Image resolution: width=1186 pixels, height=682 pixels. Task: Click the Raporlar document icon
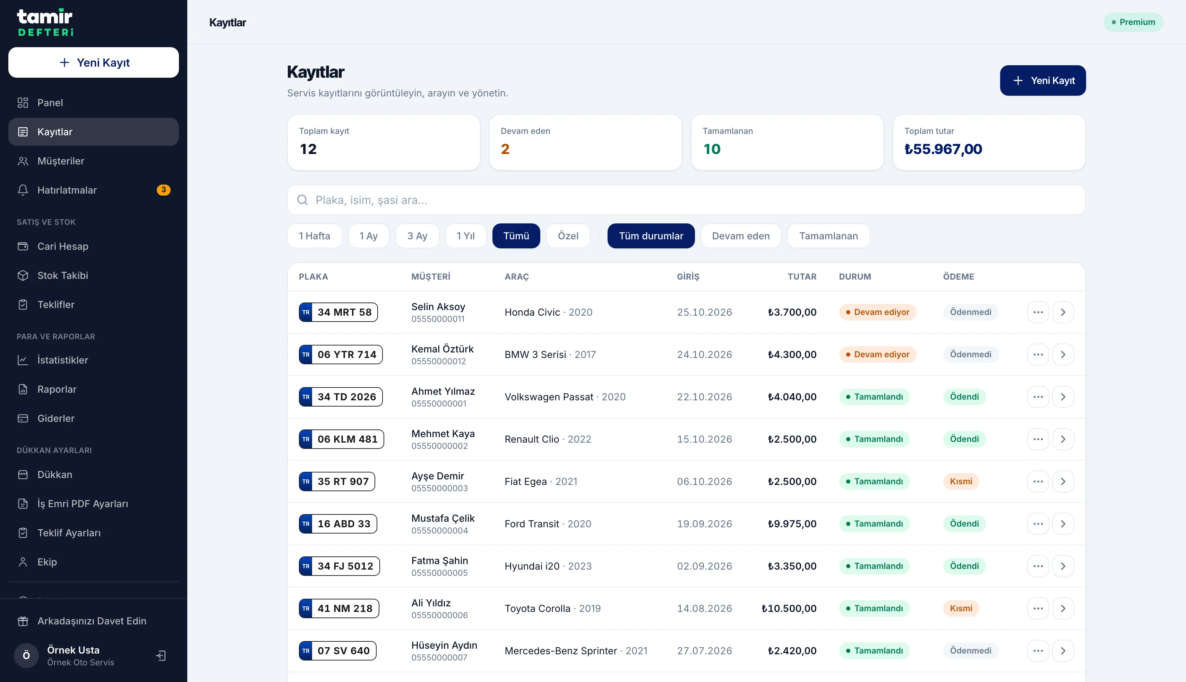click(23, 389)
